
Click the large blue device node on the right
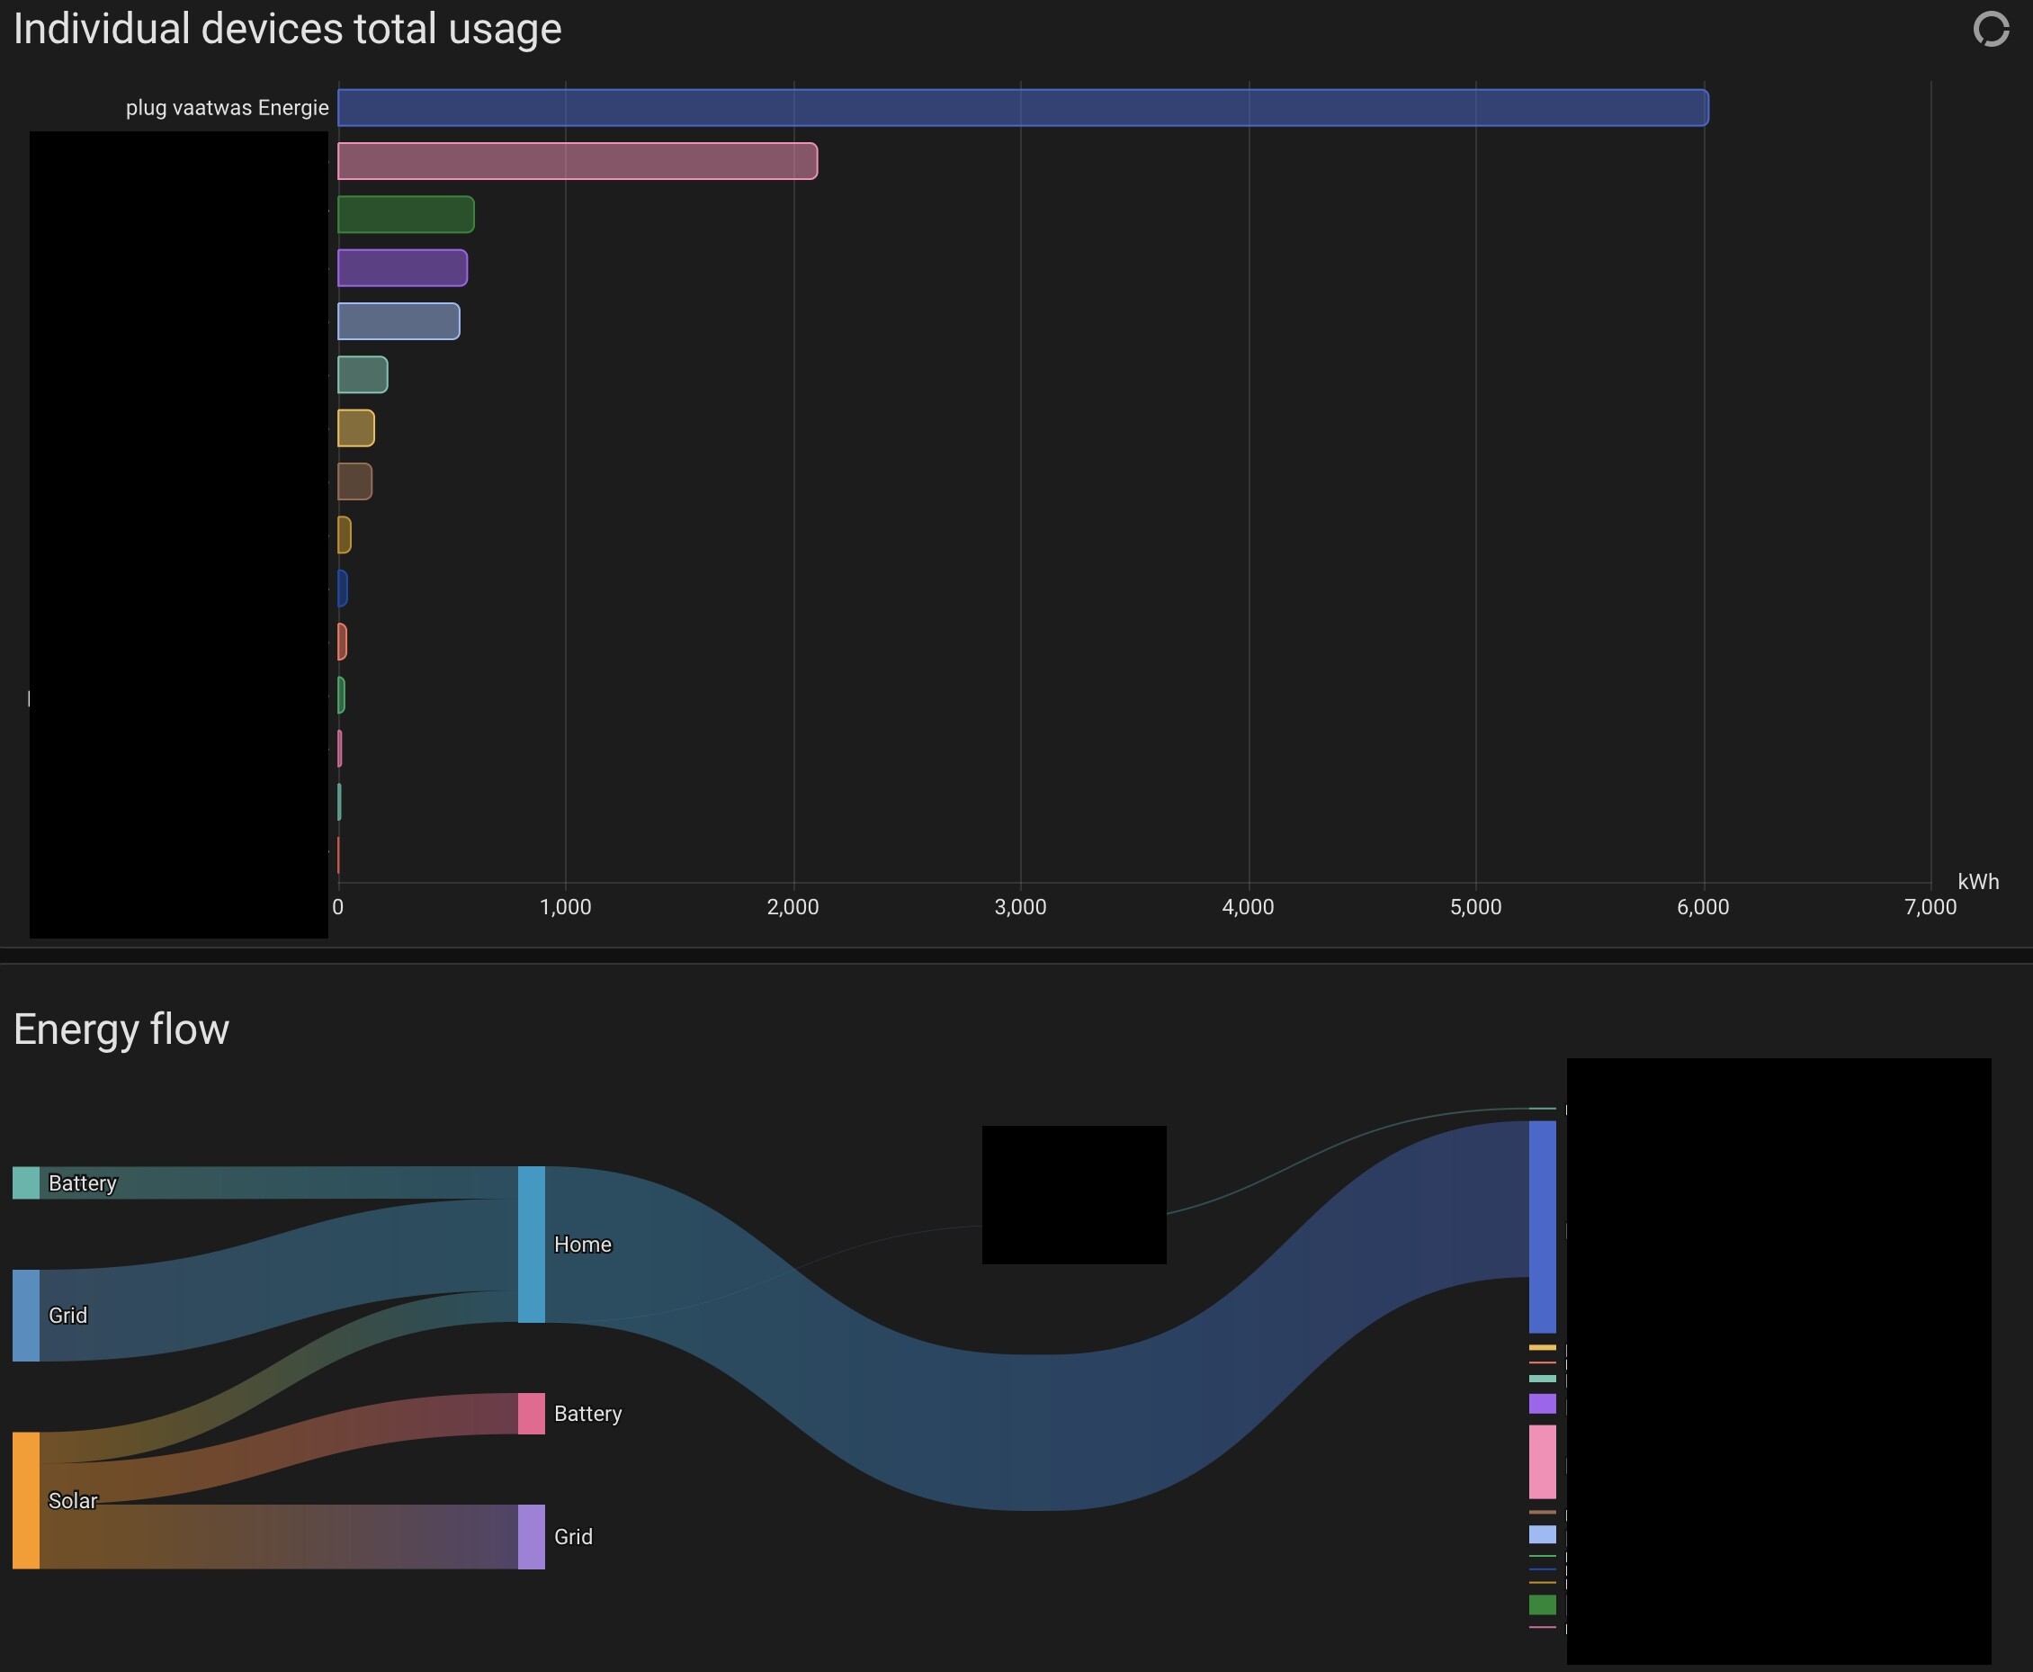click(1542, 1226)
